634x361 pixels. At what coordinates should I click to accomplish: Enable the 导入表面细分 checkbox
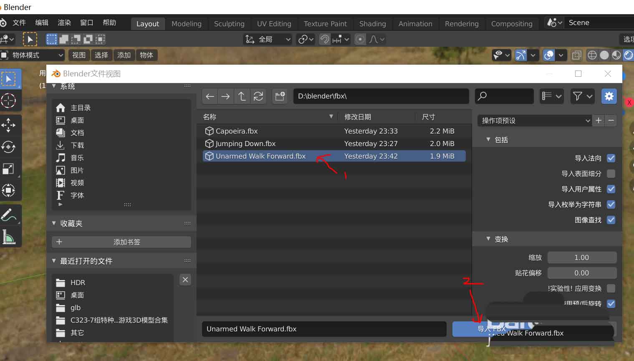(x=611, y=174)
